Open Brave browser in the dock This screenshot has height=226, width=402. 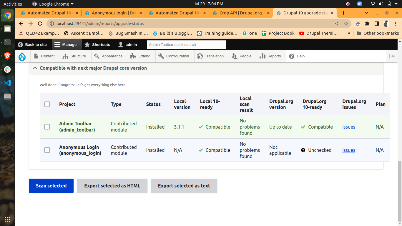point(7,56)
